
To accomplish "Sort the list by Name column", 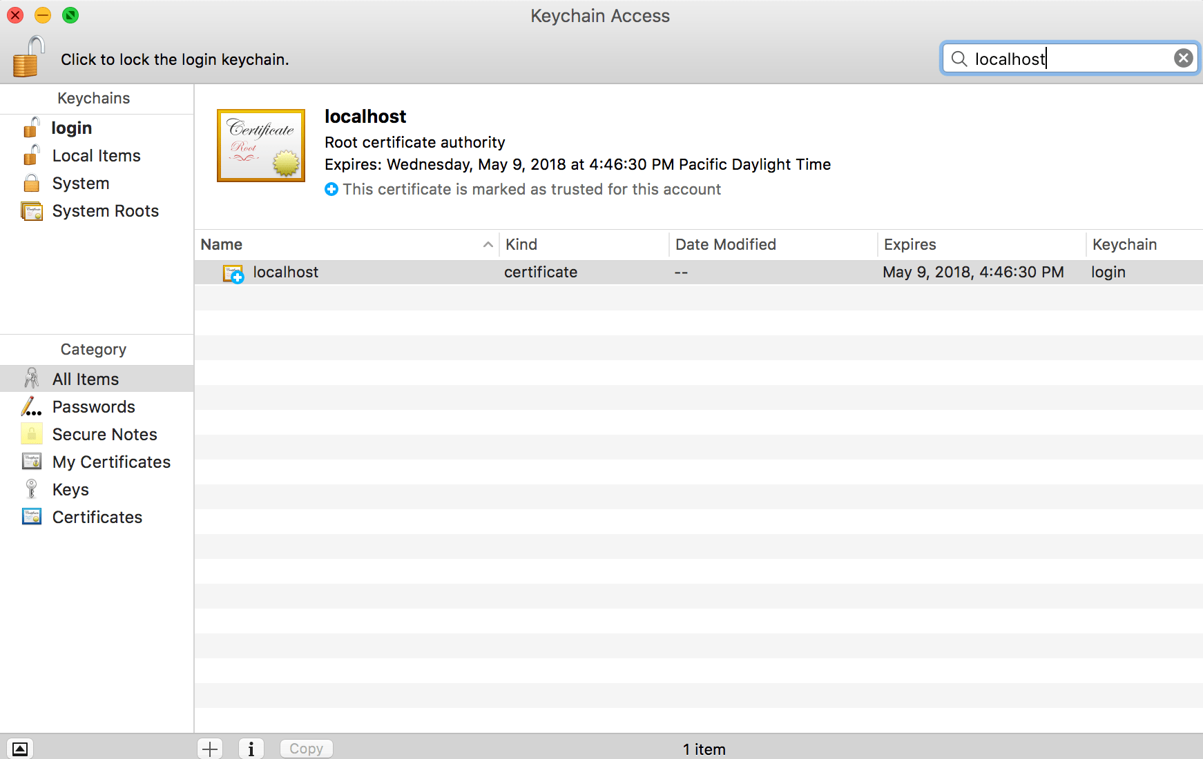I will pyautogui.click(x=347, y=244).
